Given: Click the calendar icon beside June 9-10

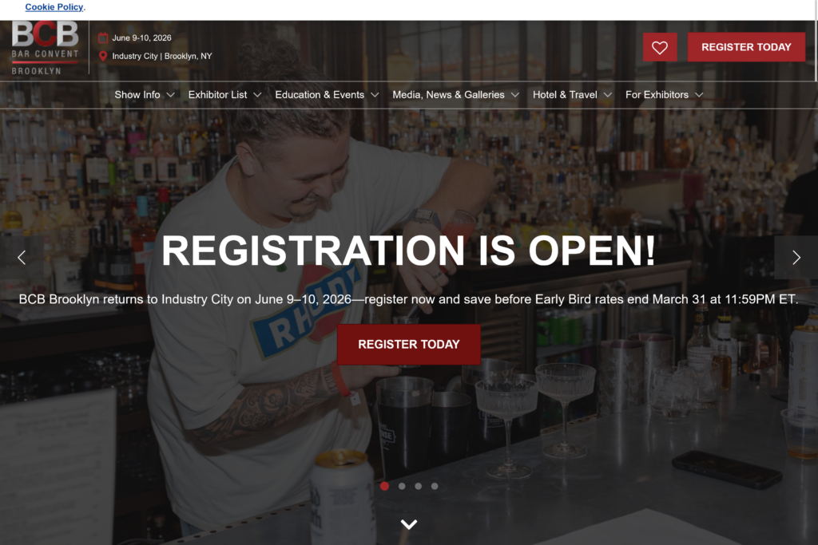Looking at the screenshot, I should pos(103,38).
